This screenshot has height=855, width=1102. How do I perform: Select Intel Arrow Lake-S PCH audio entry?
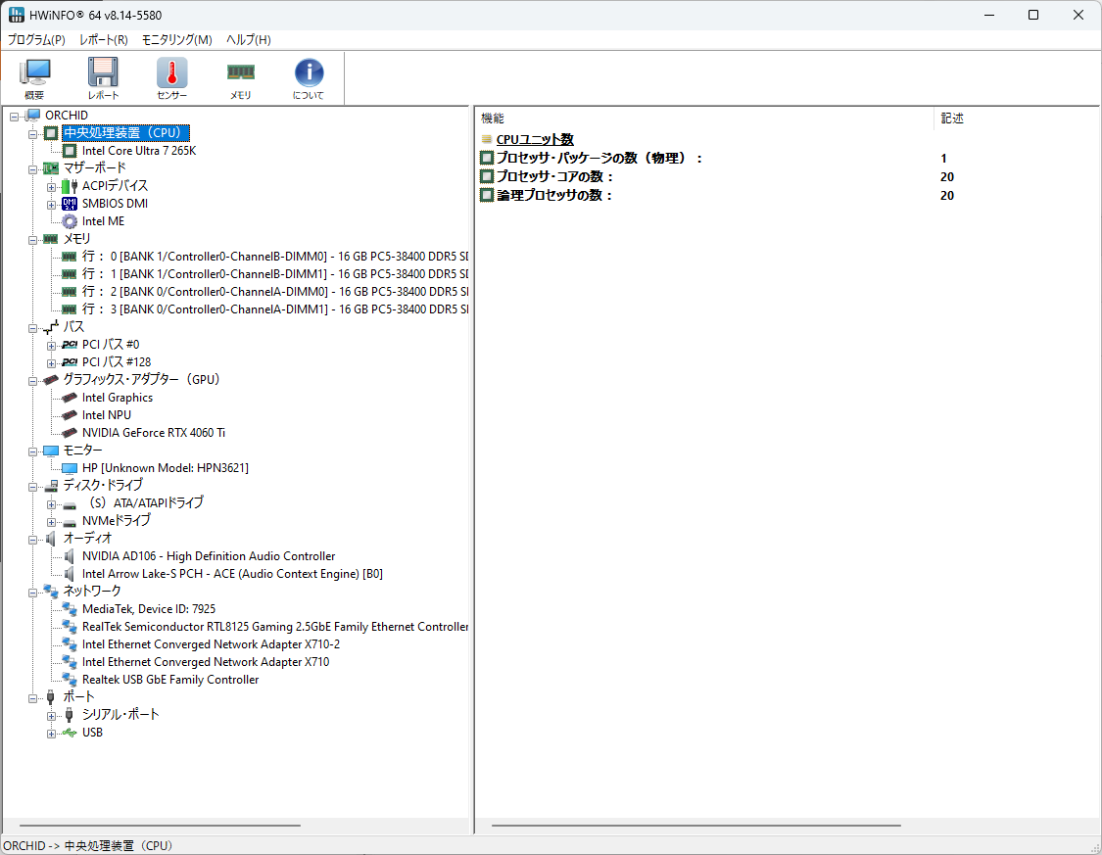(x=232, y=574)
